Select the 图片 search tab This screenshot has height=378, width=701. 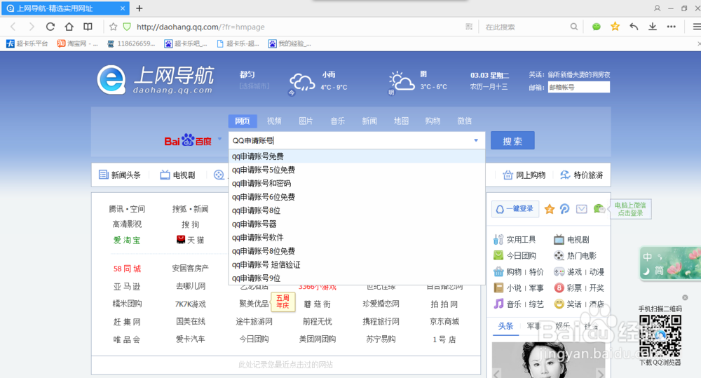click(x=306, y=121)
